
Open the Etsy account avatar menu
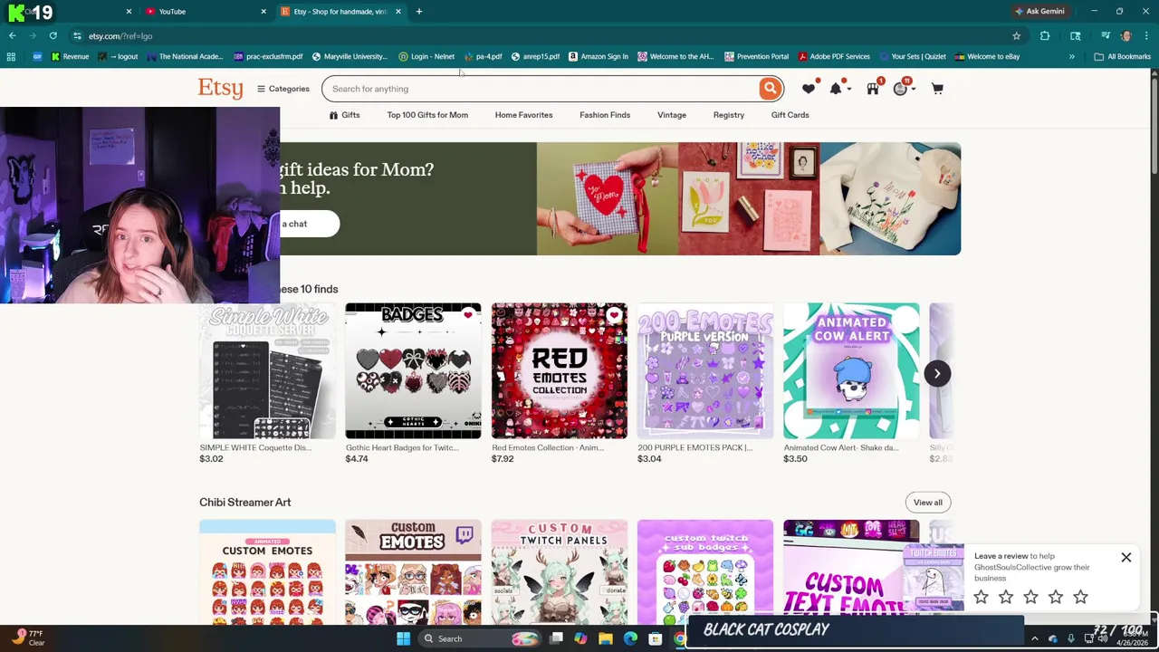pos(903,89)
